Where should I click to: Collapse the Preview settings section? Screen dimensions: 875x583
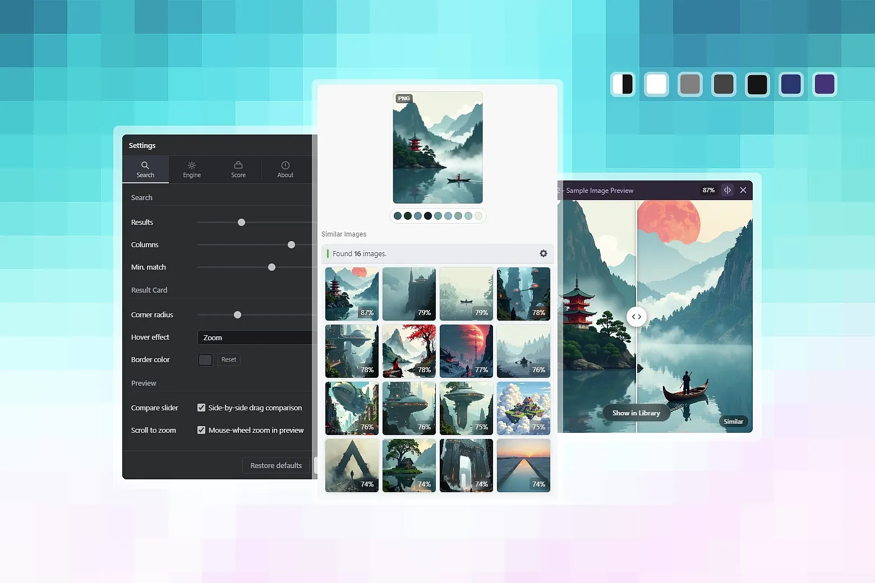144,383
